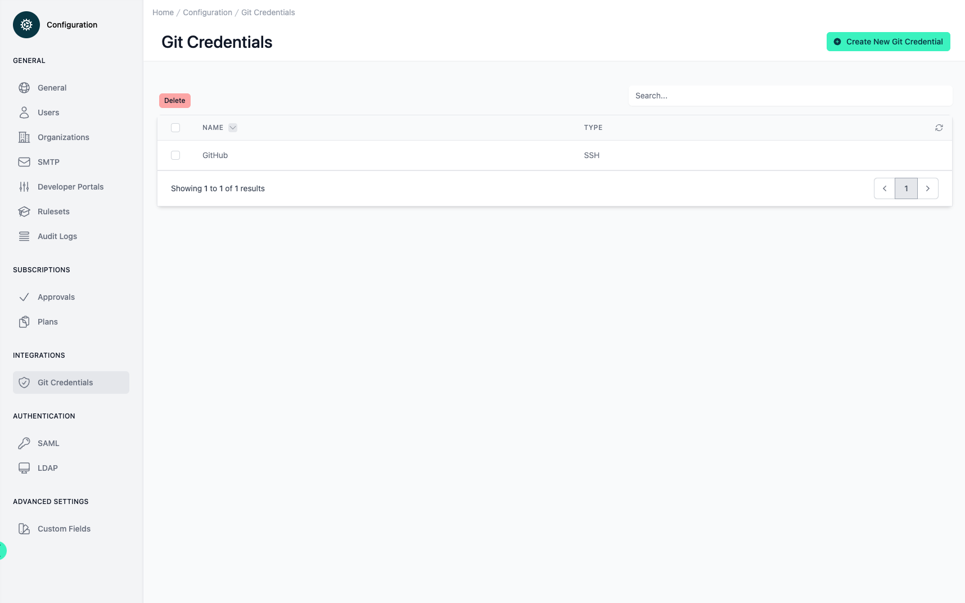Go to previous page with left chevron
This screenshot has height=603, width=965.
coord(884,188)
